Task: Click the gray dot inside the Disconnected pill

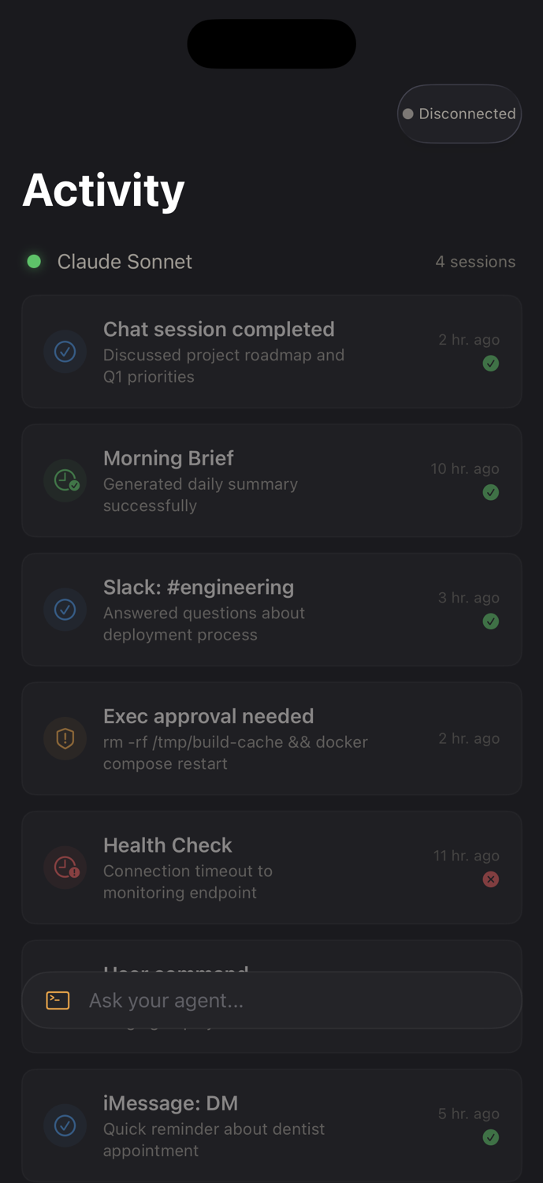Action: tap(408, 114)
